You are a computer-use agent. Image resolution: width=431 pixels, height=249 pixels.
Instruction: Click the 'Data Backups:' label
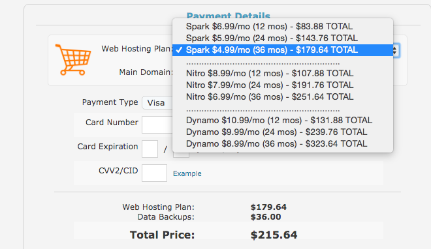pyautogui.click(x=166, y=217)
